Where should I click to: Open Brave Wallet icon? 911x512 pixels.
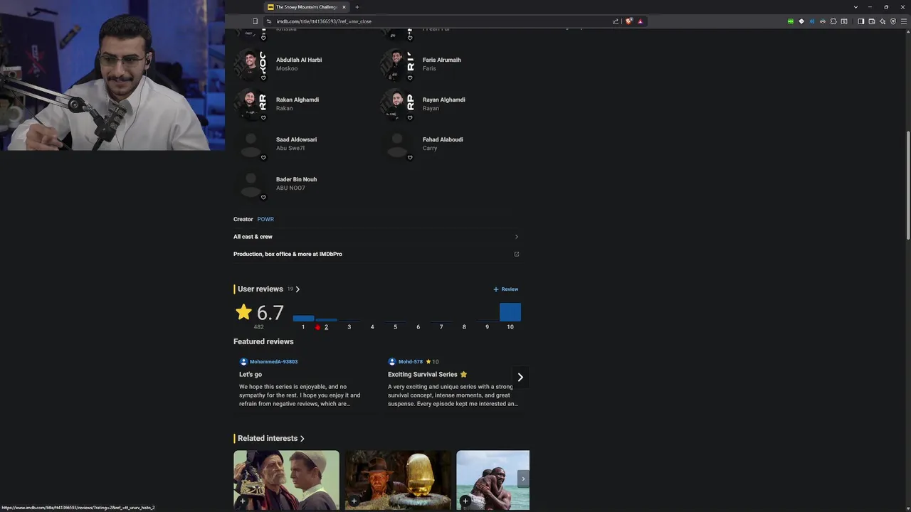(872, 21)
